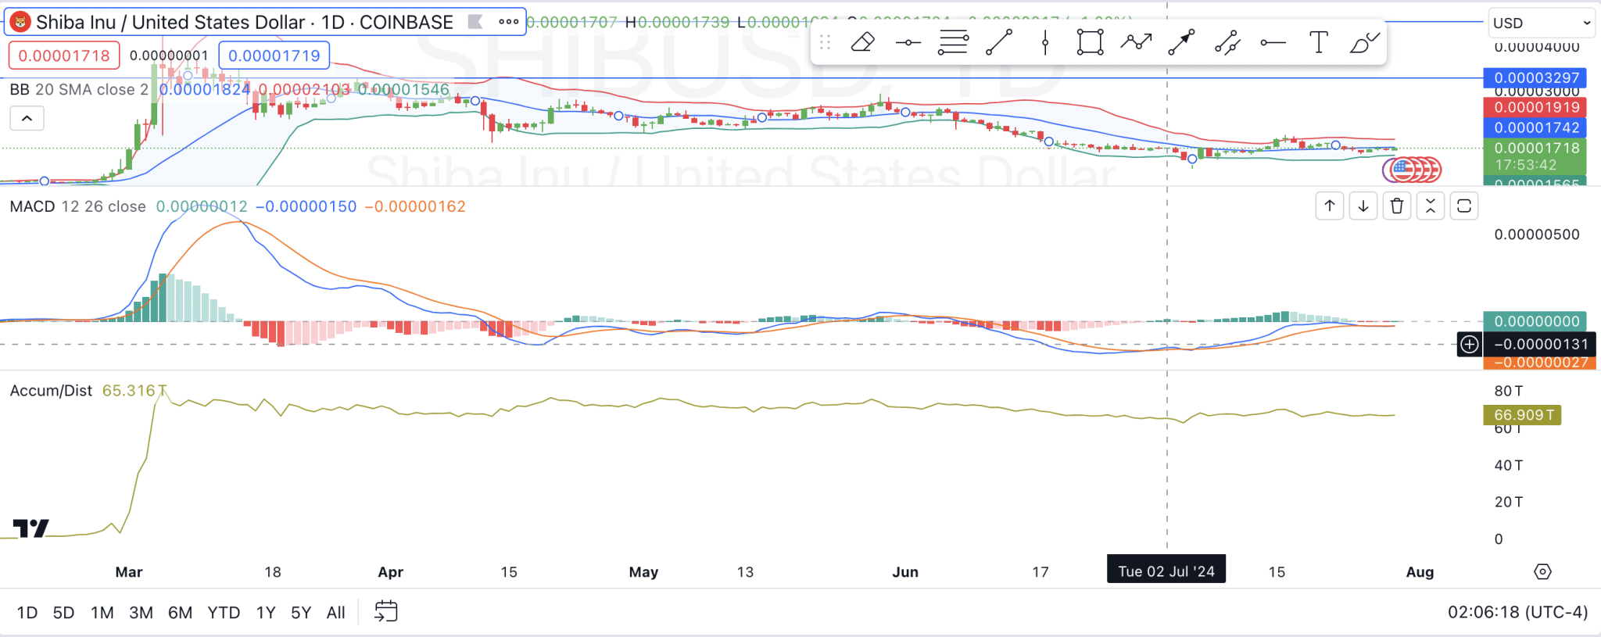Move MACD pane down
Screen dimensions: 1601x637
point(1363,206)
